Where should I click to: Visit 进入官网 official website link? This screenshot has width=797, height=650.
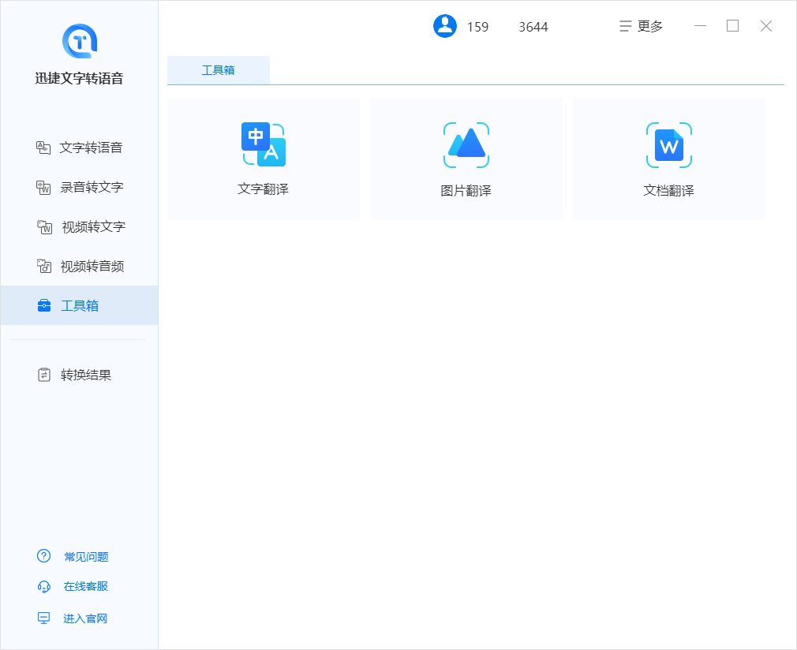tap(85, 618)
